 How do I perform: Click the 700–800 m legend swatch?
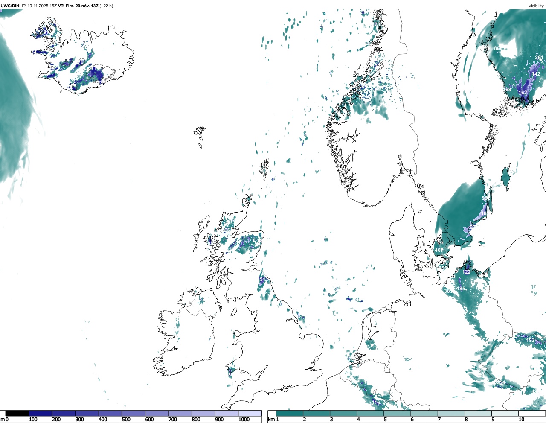(180, 413)
